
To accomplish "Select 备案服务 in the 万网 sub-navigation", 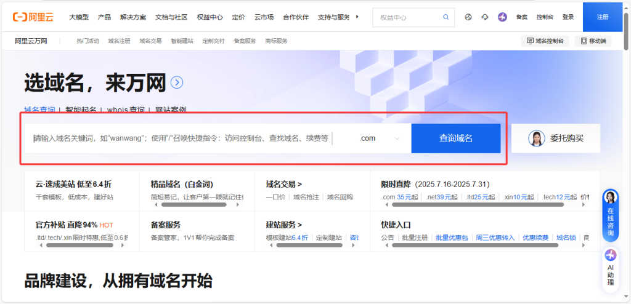I will [245, 41].
